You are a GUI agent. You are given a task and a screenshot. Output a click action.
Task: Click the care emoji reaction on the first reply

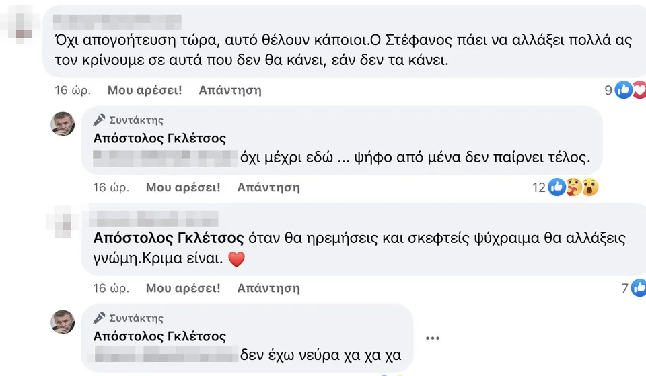573,187
